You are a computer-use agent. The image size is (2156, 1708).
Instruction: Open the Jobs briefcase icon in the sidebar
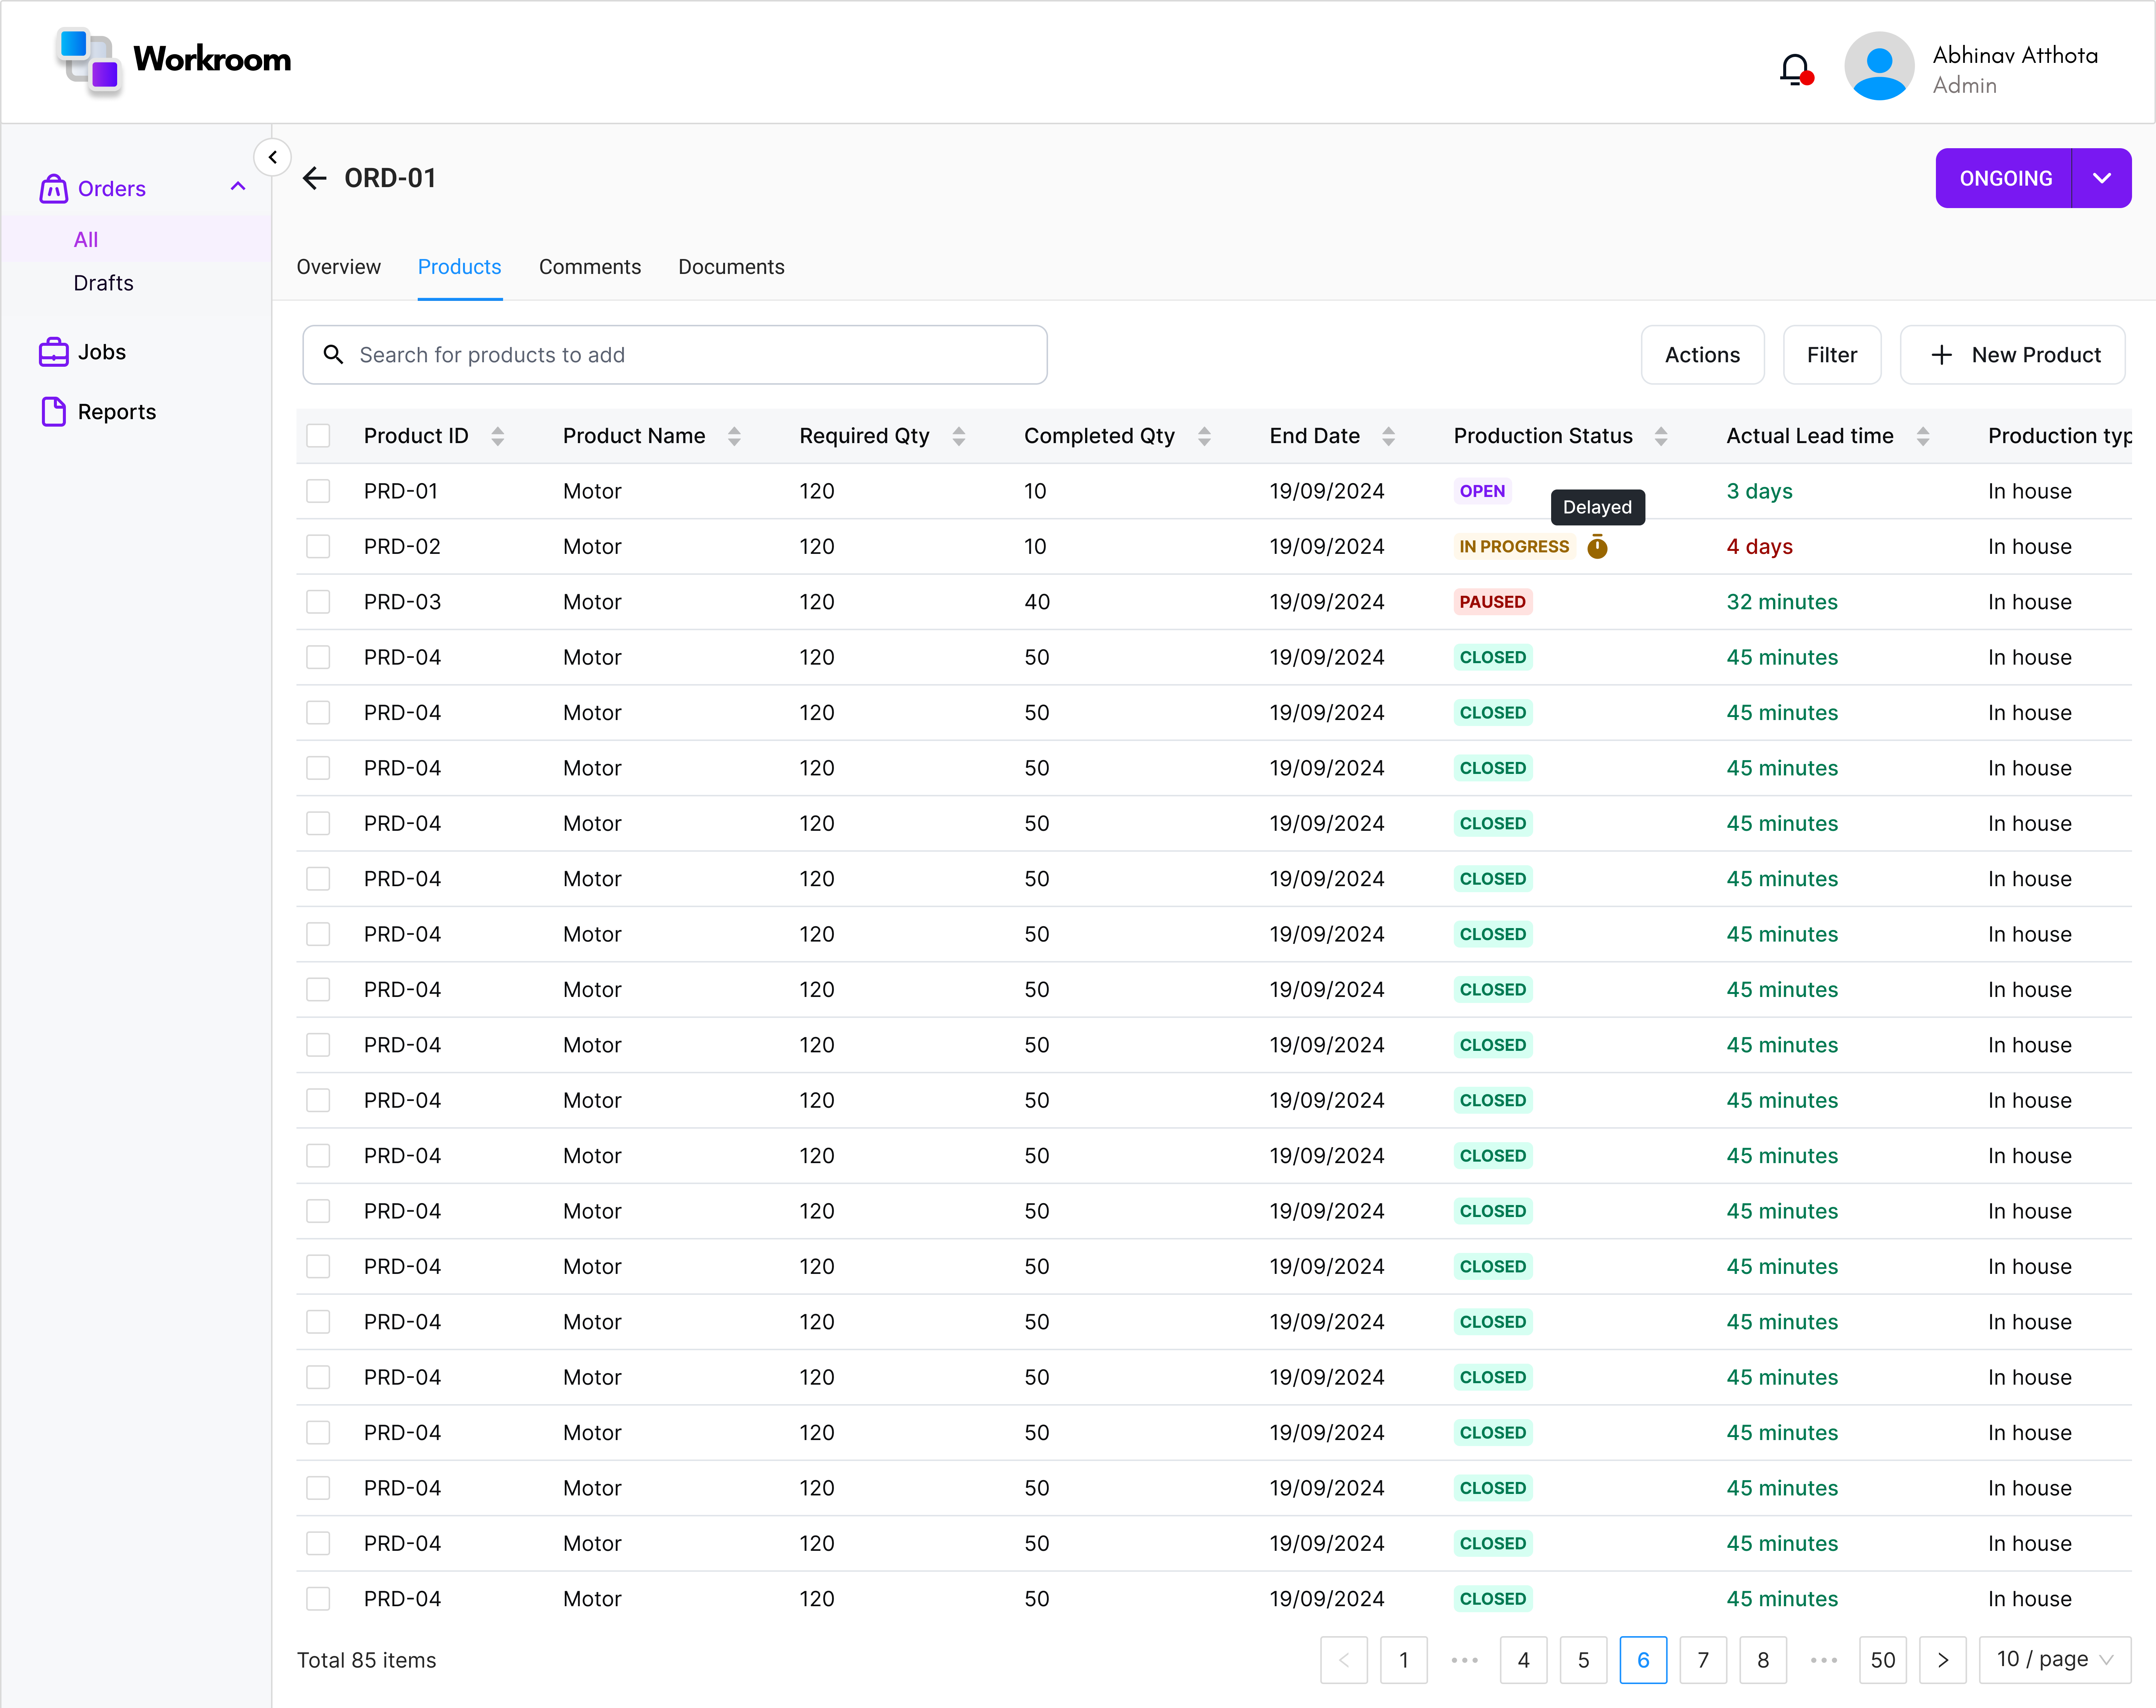click(x=53, y=352)
